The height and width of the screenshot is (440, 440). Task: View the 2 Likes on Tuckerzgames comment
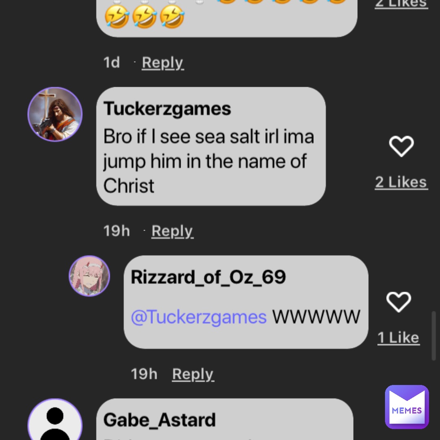point(401,182)
